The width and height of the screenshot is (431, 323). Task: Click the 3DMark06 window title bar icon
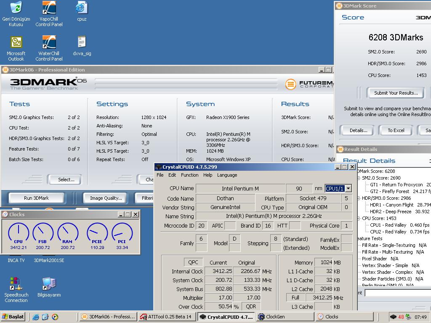5,70
